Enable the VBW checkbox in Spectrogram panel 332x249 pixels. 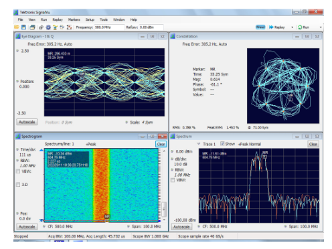[18, 171]
